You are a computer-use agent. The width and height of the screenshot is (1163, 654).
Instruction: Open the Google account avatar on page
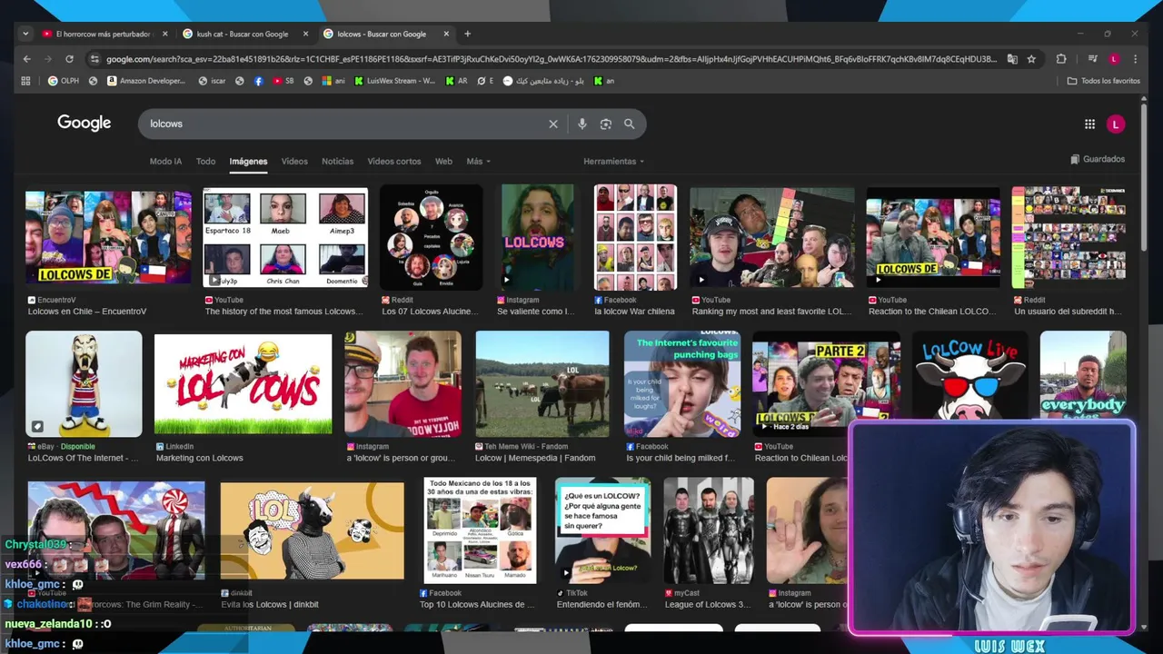click(1116, 124)
